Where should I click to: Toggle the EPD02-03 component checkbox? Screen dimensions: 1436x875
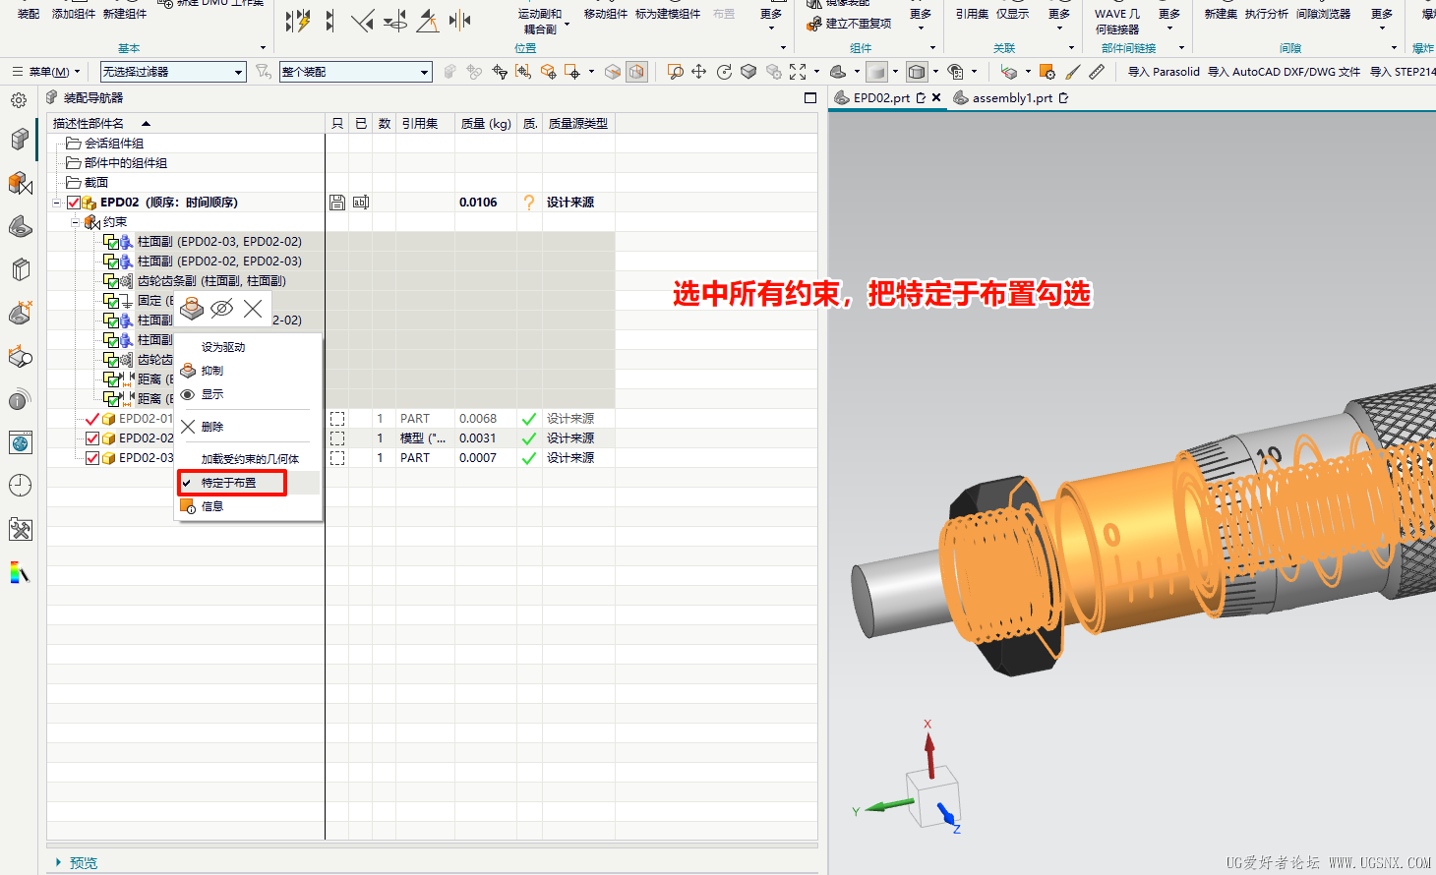pos(92,458)
